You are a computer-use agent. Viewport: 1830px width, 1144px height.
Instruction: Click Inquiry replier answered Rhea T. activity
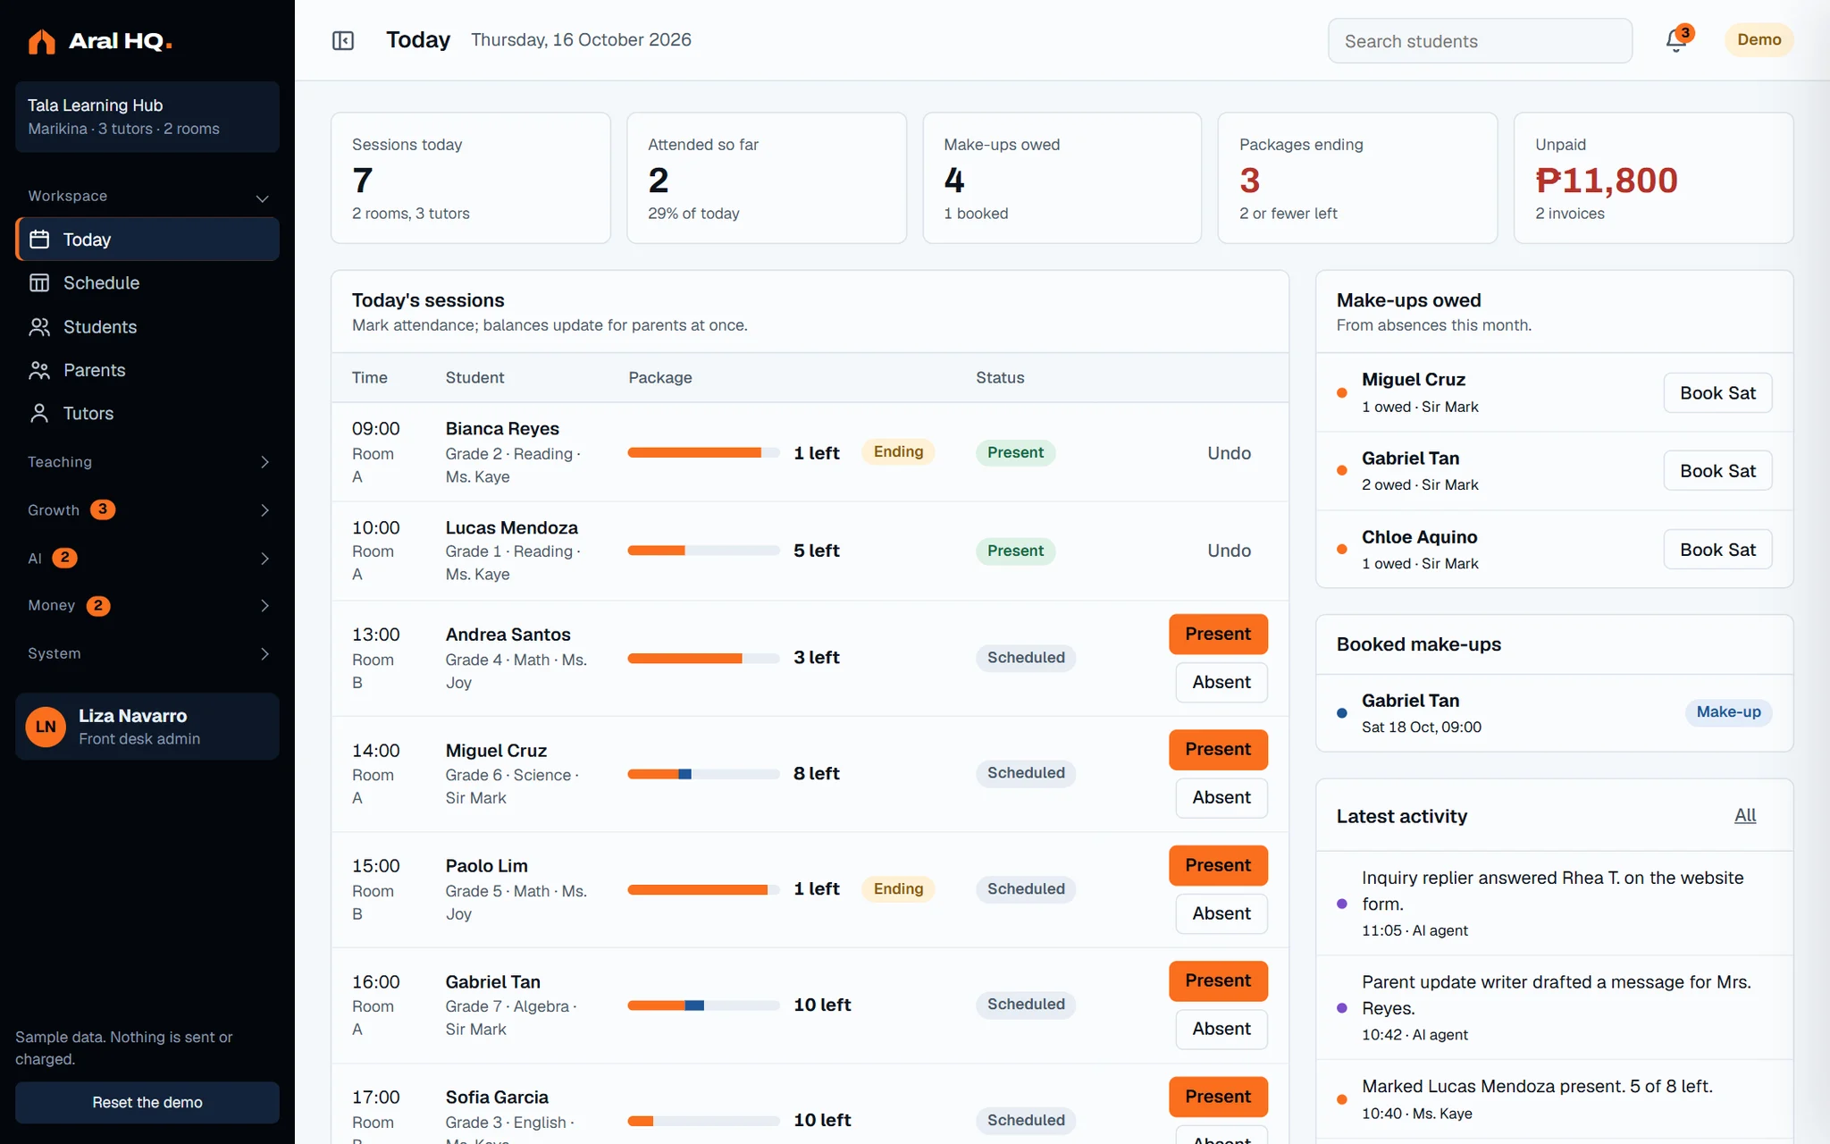[x=1555, y=904]
